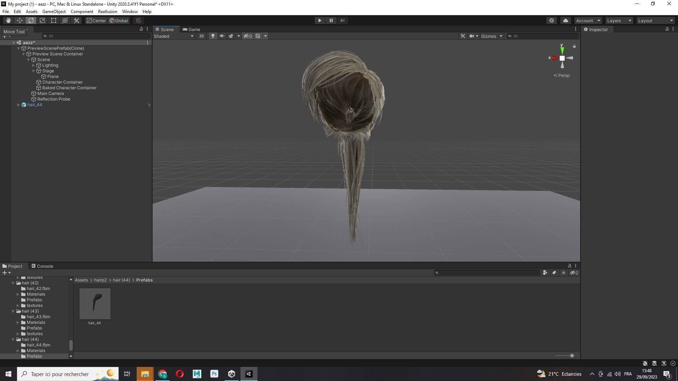678x381 pixels.
Task: Click green Y axis on scene gizmo
Action: tap(562, 50)
